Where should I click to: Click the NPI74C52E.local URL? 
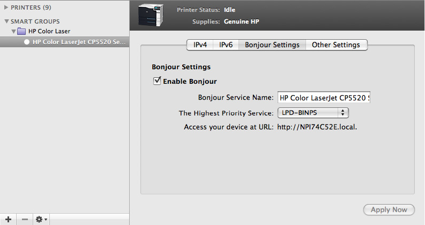click(x=317, y=127)
